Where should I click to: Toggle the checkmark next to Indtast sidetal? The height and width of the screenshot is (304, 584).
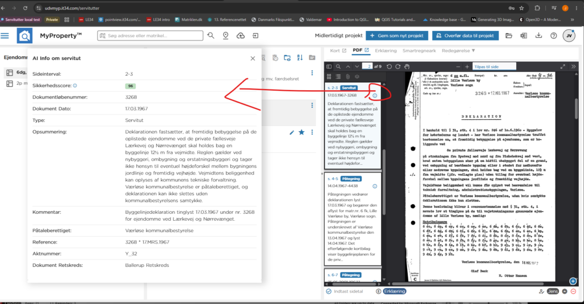pyautogui.click(x=328, y=291)
